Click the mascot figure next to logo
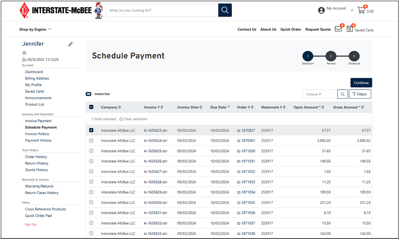The image size is (399, 239). point(99,10)
